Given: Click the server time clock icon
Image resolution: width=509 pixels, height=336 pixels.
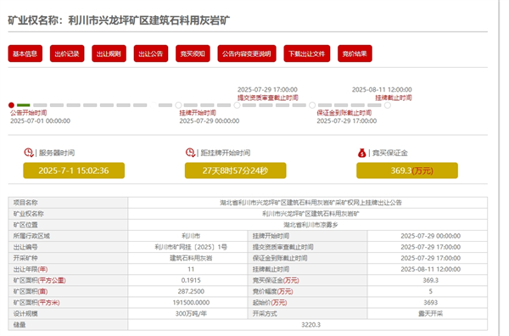Looking at the screenshot, I should pyautogui.click(x=29, y=153).
